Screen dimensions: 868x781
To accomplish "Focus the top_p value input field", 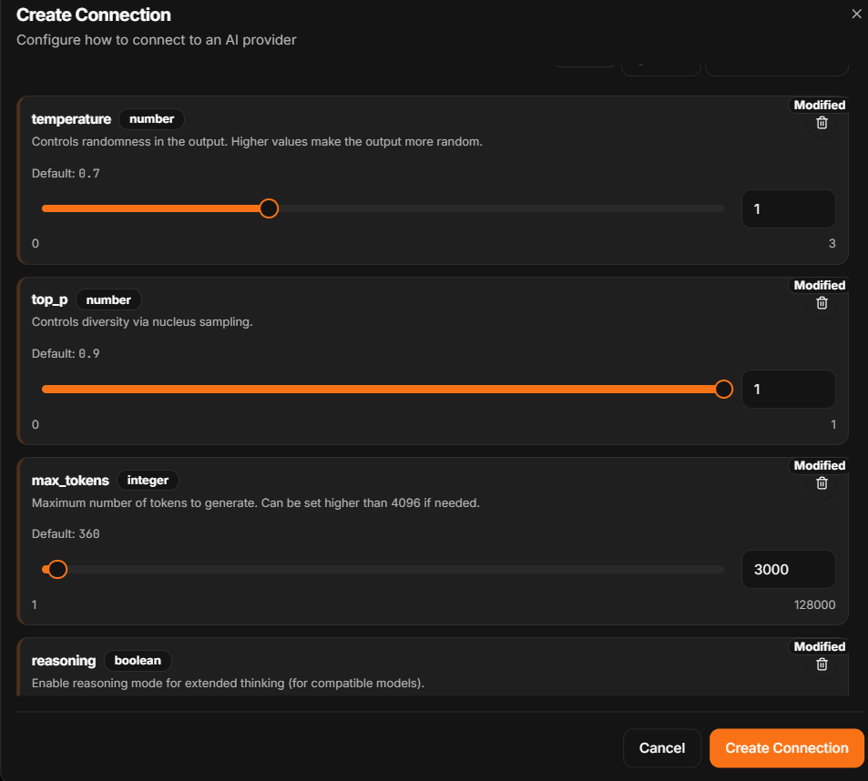I will pos(788,390).
